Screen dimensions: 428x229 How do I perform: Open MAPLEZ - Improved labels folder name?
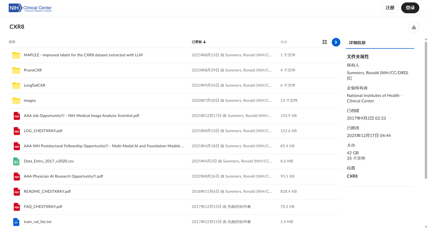pyautogui.click(x=83, y=55)
